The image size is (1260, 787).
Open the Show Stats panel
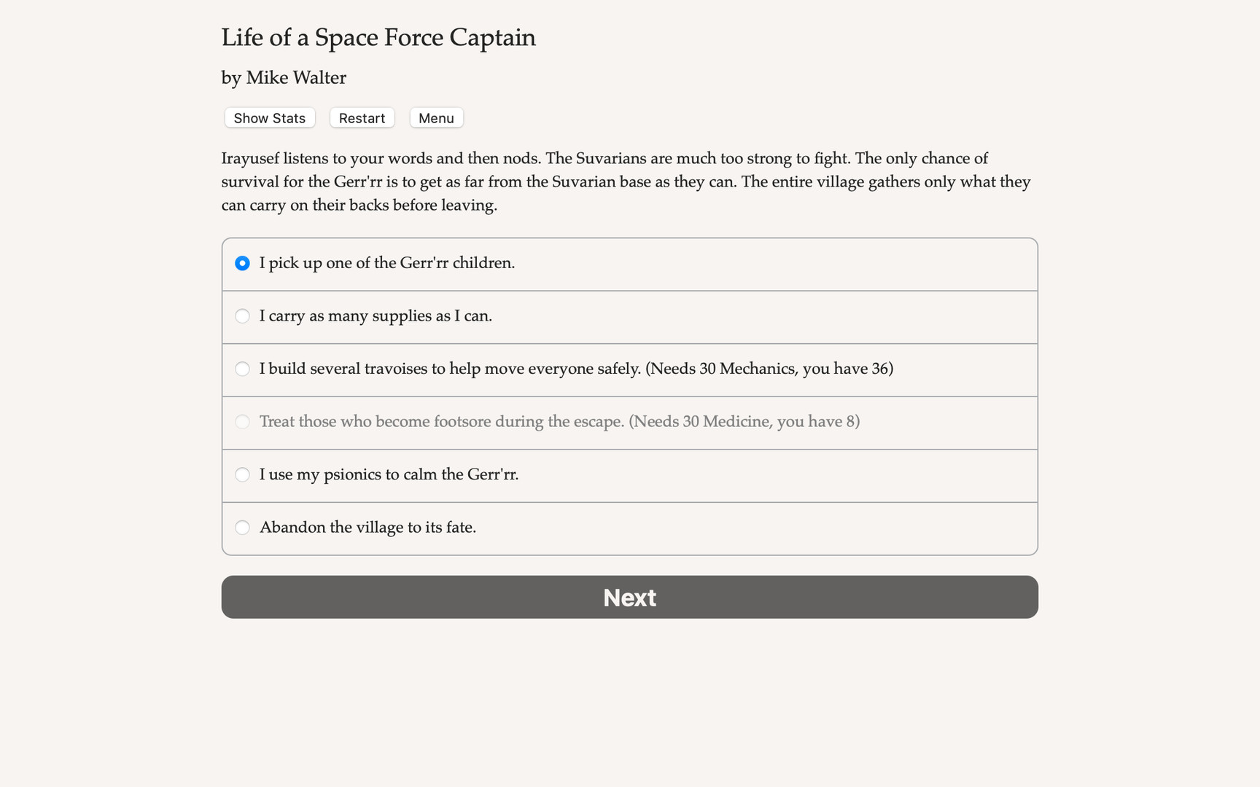click(268, 117)
